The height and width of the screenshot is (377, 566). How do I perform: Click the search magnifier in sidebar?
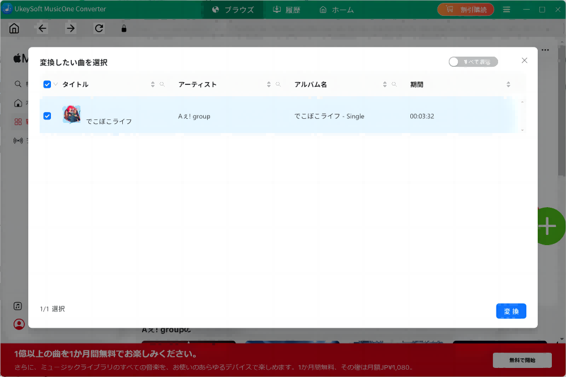pyautogui.click(x=18, y=84)
